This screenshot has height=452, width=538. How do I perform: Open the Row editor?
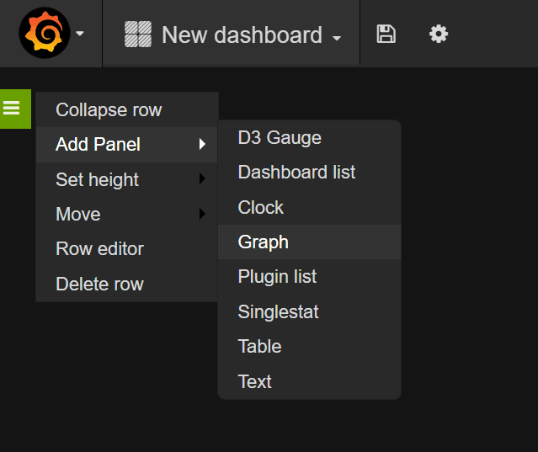(x=127, y=249)
